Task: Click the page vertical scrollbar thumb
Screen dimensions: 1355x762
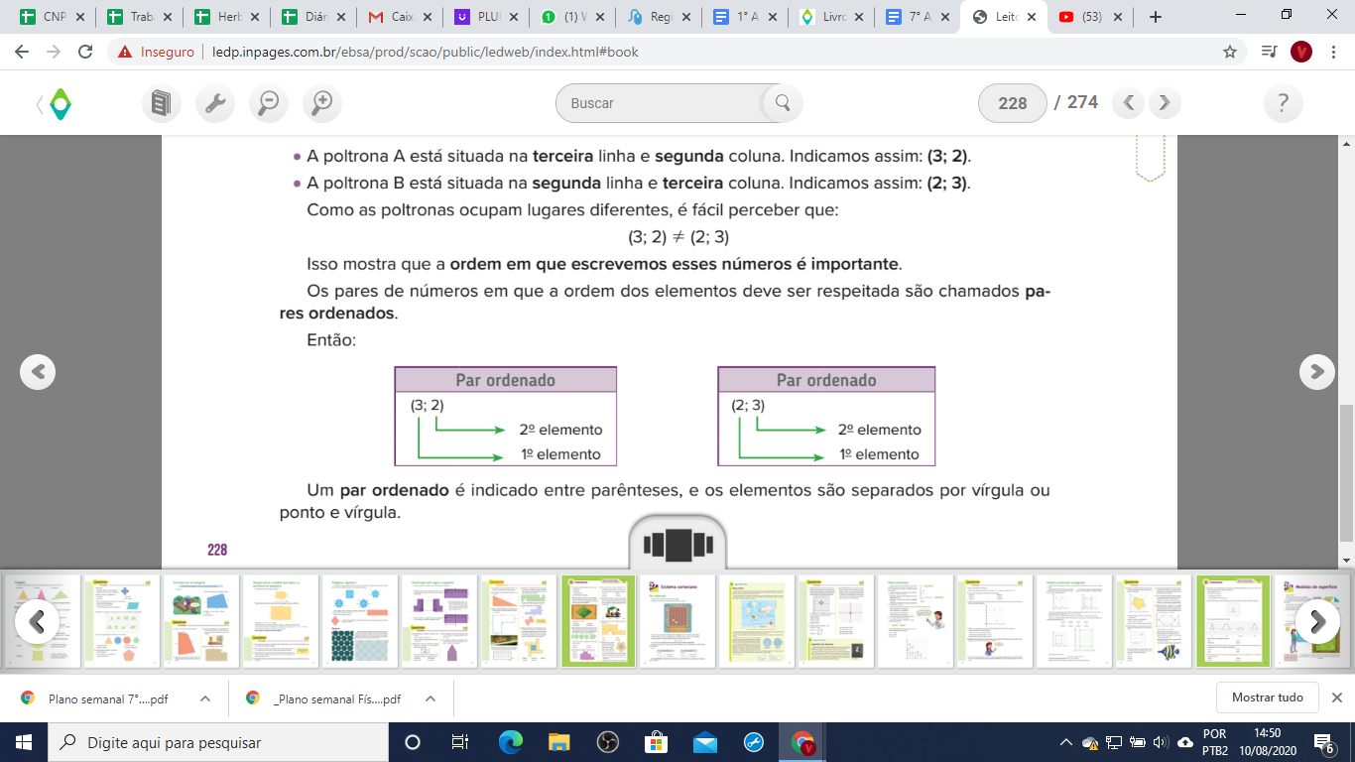Action: tap(1346, 473)
